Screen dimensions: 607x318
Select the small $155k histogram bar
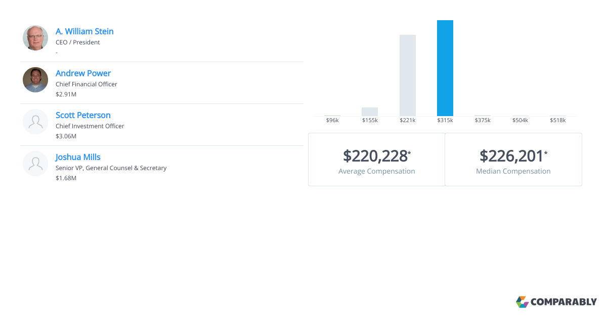(370, 111)
